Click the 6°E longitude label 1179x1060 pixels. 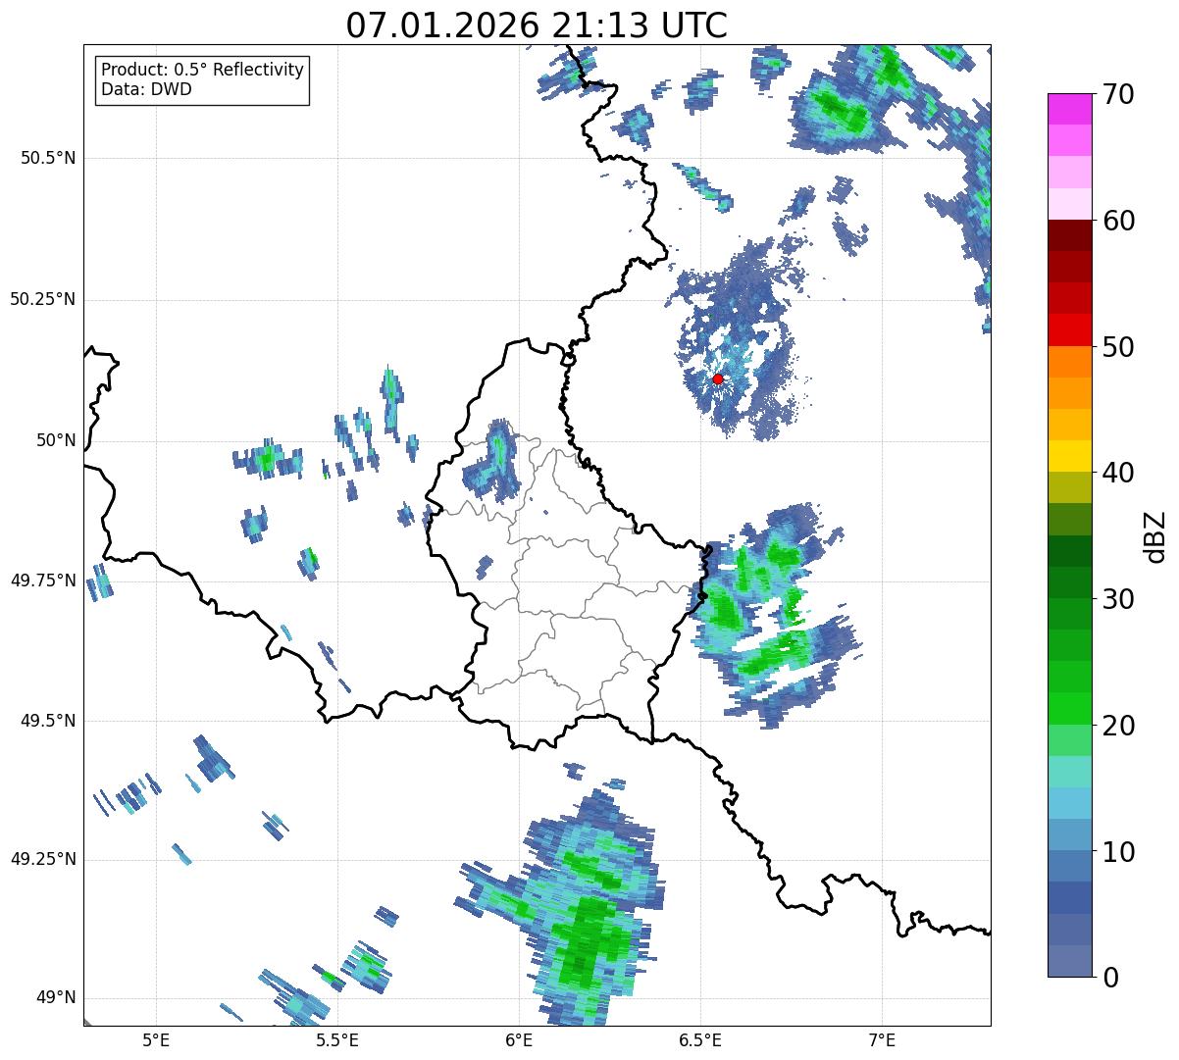[519, 1039]
